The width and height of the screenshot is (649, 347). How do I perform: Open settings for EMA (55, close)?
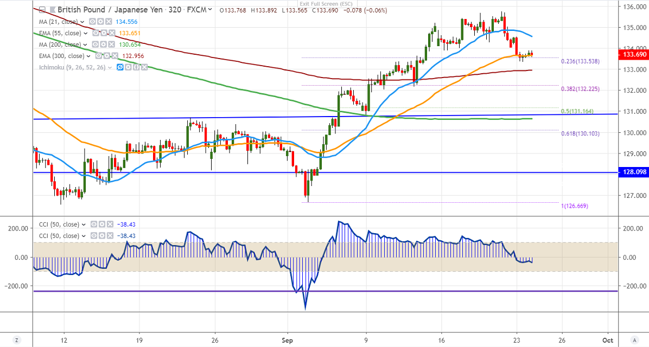pyautogui.click(x=104, y=33)
